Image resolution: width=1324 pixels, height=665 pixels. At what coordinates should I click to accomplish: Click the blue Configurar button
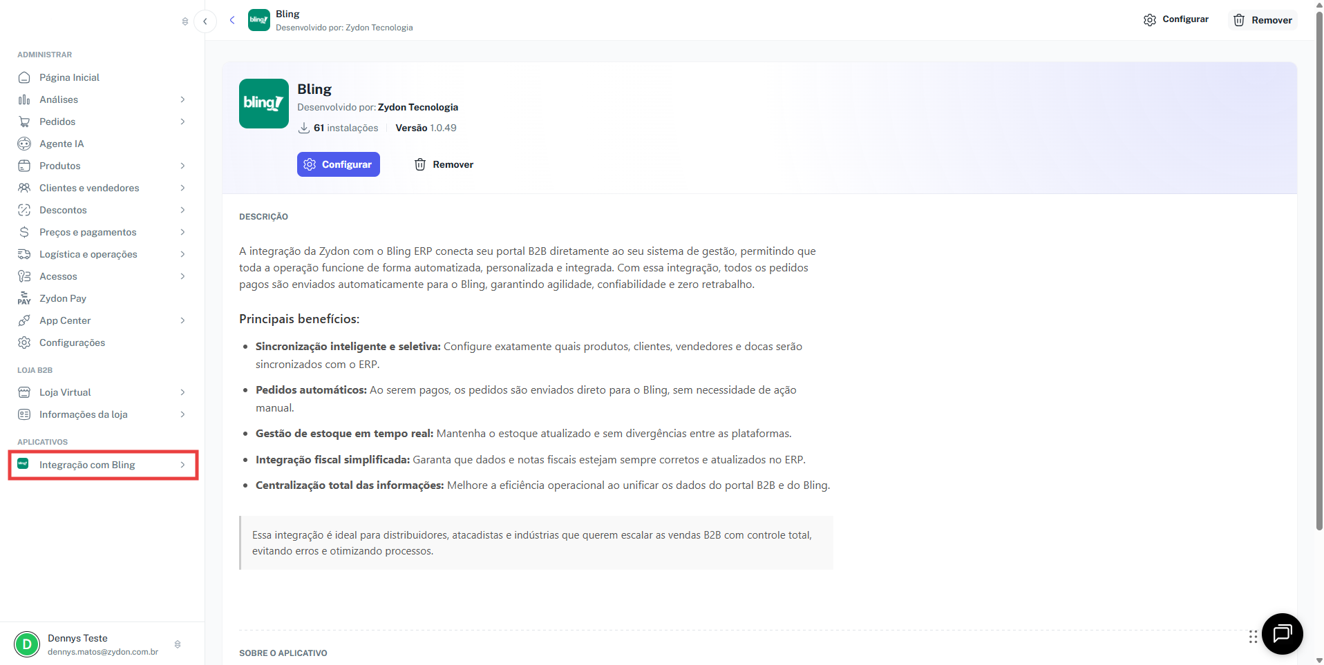(x=339, y=164)
